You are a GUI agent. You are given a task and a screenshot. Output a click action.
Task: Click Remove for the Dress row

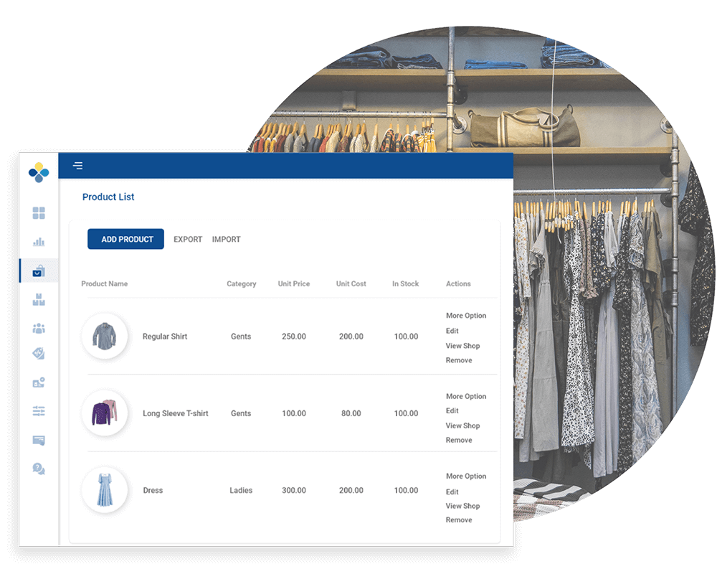pos(459,519)
